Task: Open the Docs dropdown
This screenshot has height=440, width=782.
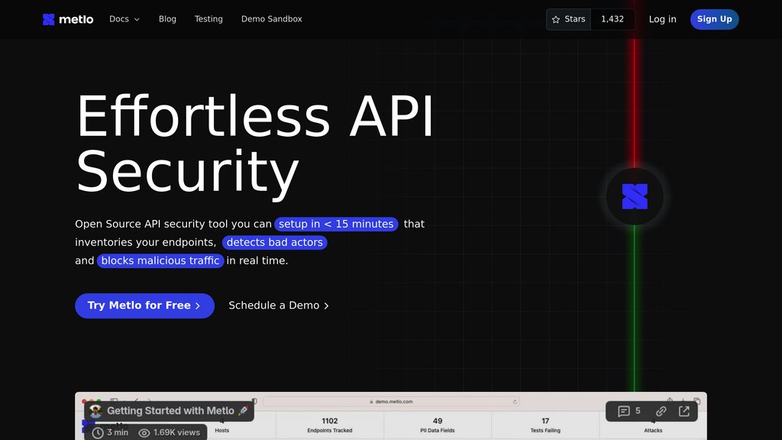Action: (124, 19)
